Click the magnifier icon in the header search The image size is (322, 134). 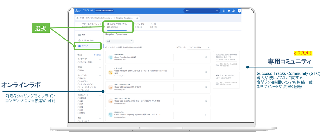click(x=217, y=11)
